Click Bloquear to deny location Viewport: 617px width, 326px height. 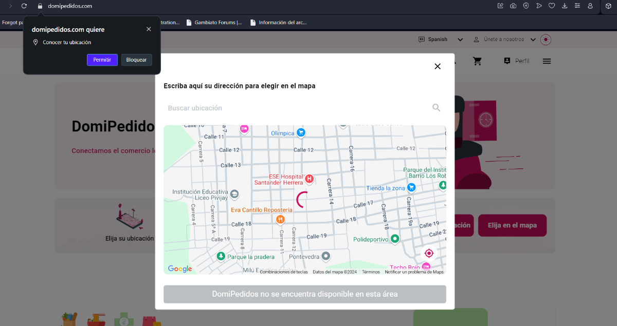tap(136, 60)
